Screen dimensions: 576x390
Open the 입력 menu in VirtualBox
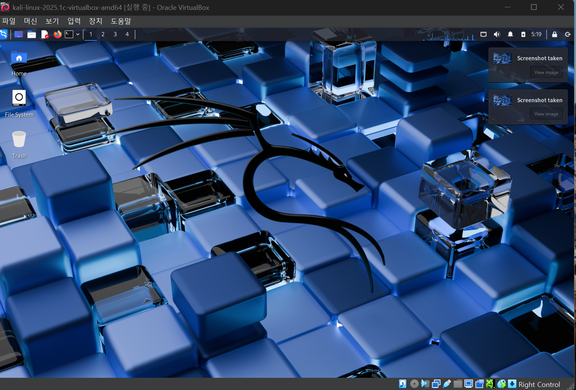pos(74,21)
